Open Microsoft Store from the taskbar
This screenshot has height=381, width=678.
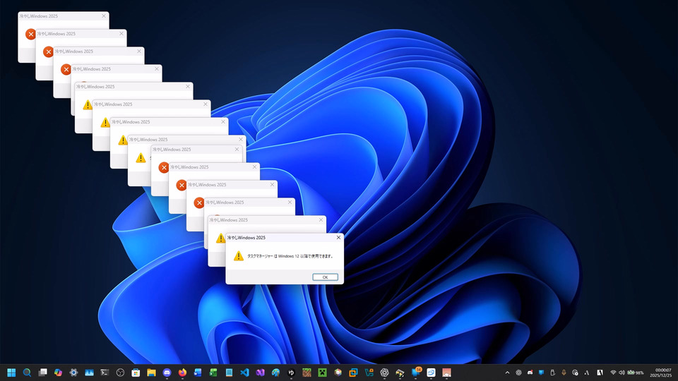coord(136,373)
